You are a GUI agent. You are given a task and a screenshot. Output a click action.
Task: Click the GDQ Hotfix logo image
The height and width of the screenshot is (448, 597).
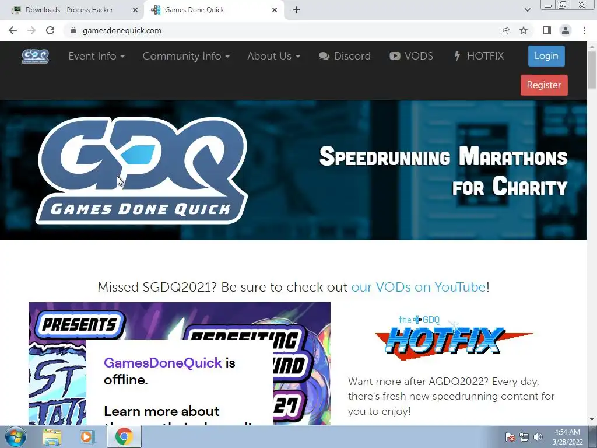453,338
